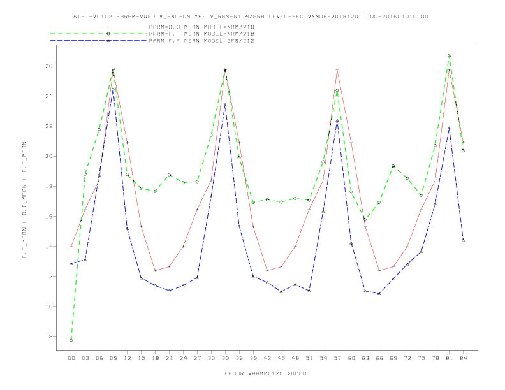
Task: Click red plus marker at hour 00
Action: point(71,247)
